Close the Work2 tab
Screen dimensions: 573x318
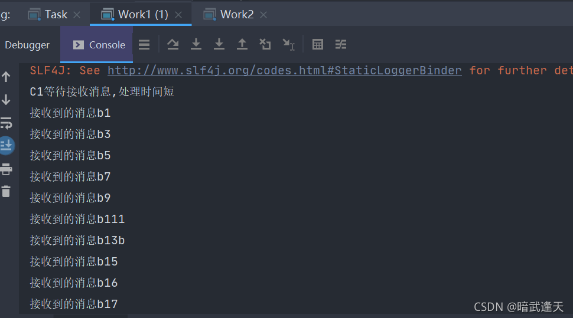(x=263, y=15)
